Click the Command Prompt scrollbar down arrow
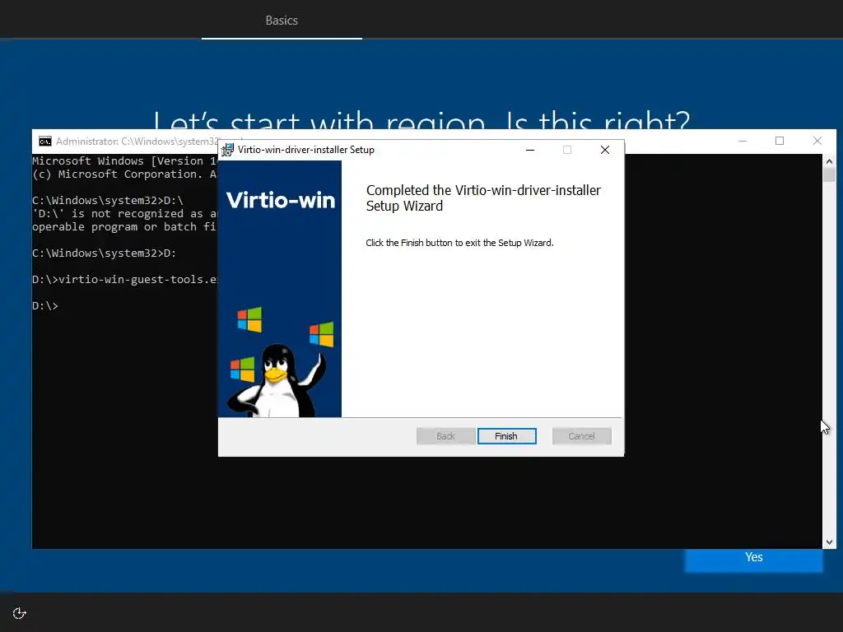The height and width of the screenshot is (632, 843). point(829,541)
